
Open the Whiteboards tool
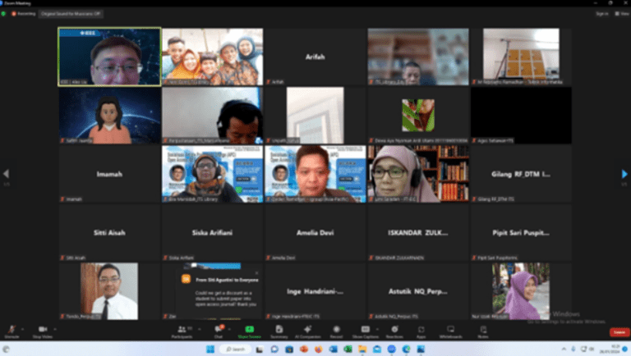[x=450, y=331]
